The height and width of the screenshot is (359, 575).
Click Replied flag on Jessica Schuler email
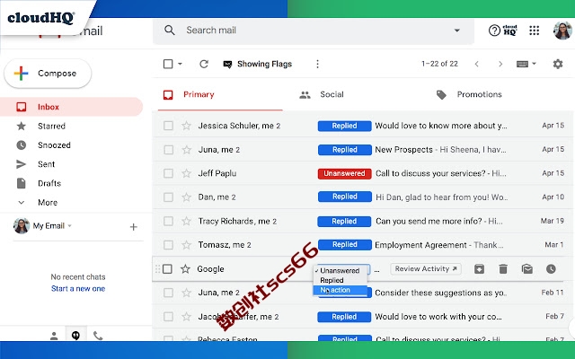(x=344, y=126)
